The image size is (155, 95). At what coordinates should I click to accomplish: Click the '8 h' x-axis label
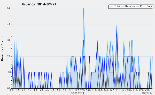point(59,90)
